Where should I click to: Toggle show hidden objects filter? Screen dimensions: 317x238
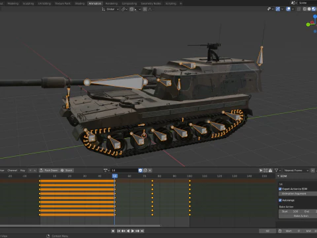265,171
